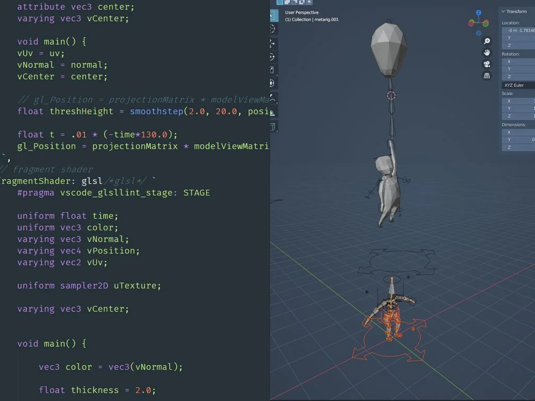Pick the Scale tool

[x=273, y=70]
